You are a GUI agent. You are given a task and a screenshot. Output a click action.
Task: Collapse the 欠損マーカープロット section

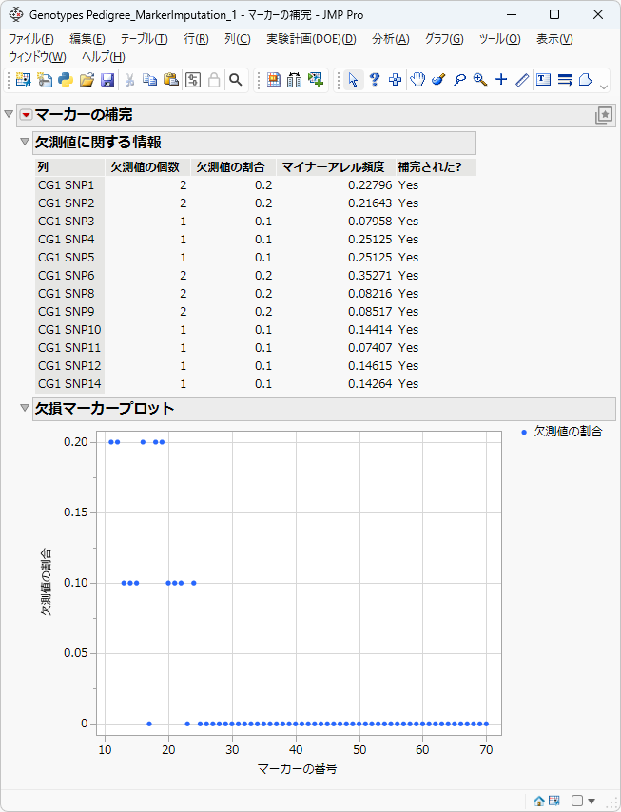click(25, 408)
